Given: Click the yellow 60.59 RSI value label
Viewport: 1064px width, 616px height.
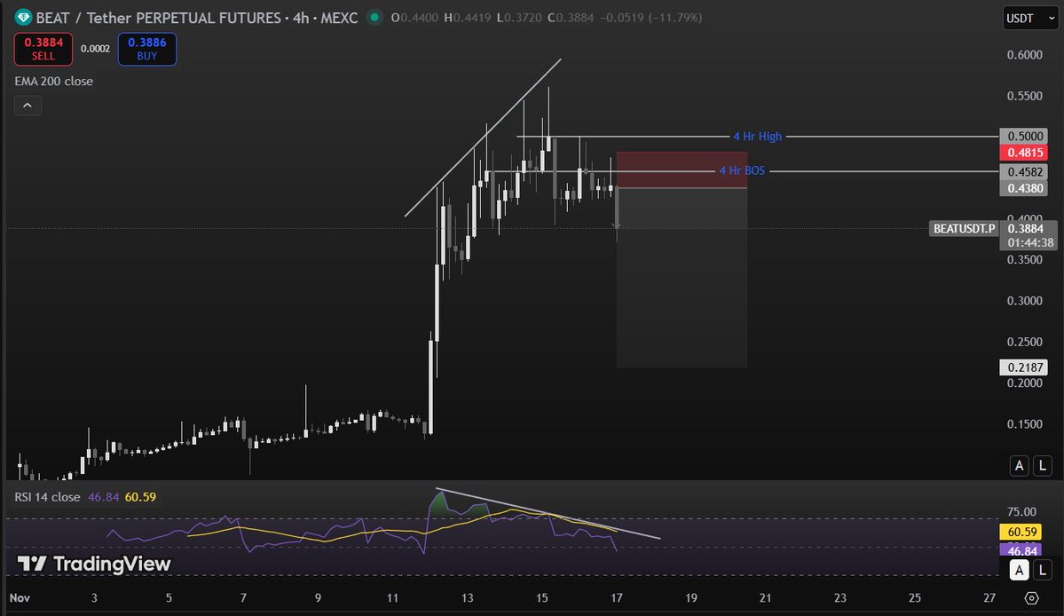Looking at the screenshot, I should [x=1022, y=532].
